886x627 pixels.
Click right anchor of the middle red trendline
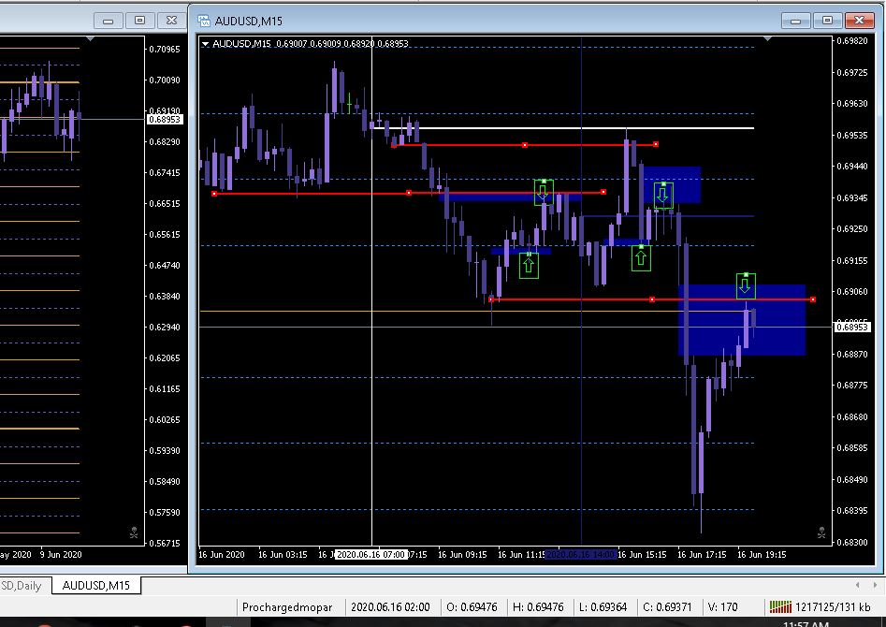click(603, 192)
